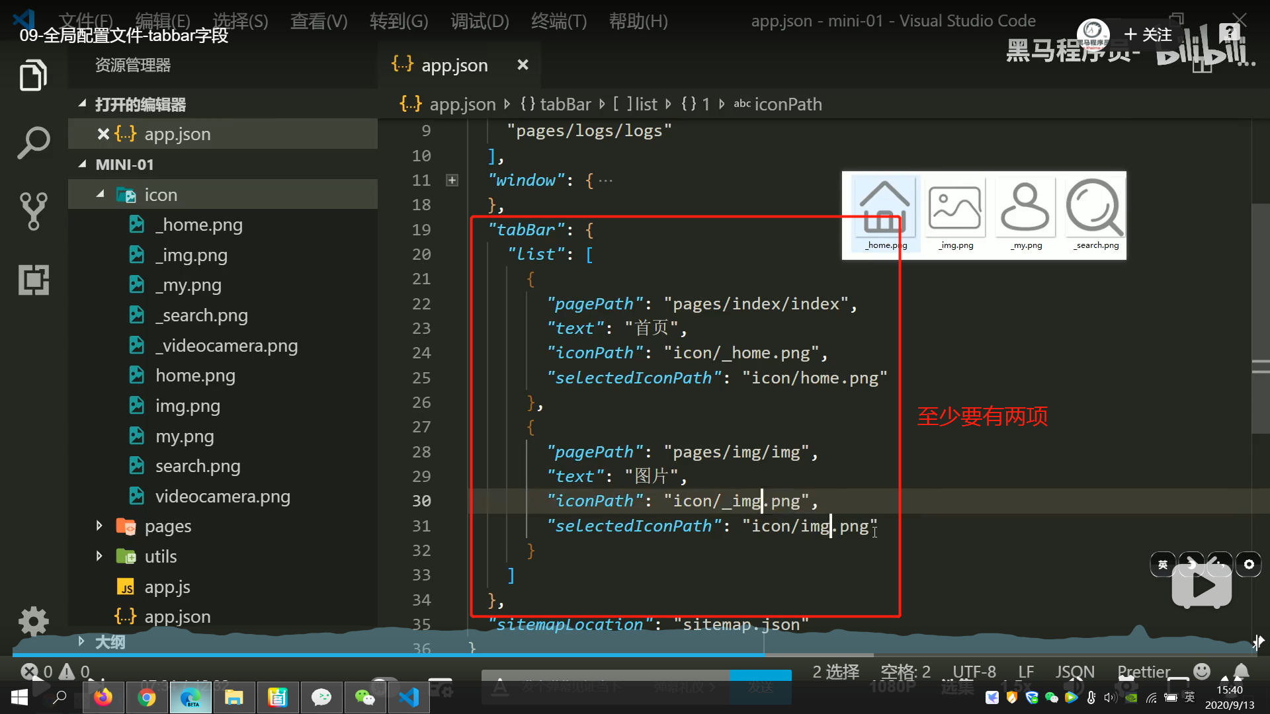Change indentation via 空格: 2 status item
The width and height of the screenshot is (1270, 714).
click(x=905, y=672)
